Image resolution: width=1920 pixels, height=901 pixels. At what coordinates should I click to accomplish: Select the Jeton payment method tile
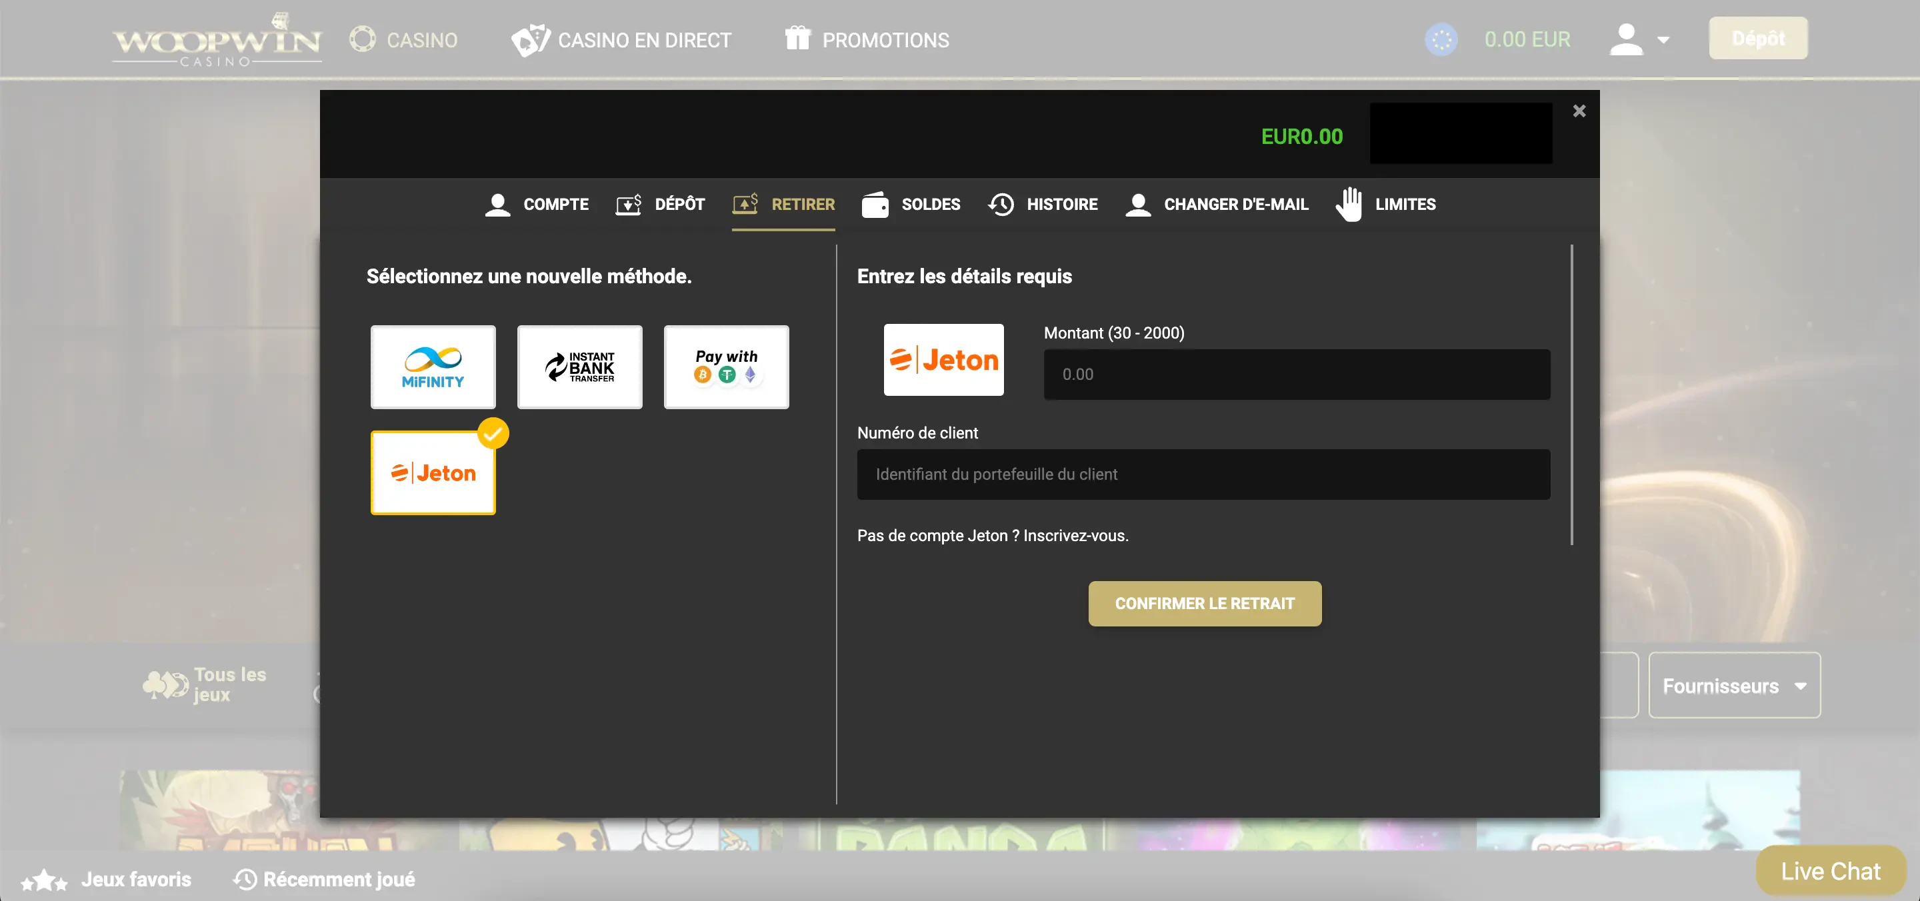click(432, 472)
